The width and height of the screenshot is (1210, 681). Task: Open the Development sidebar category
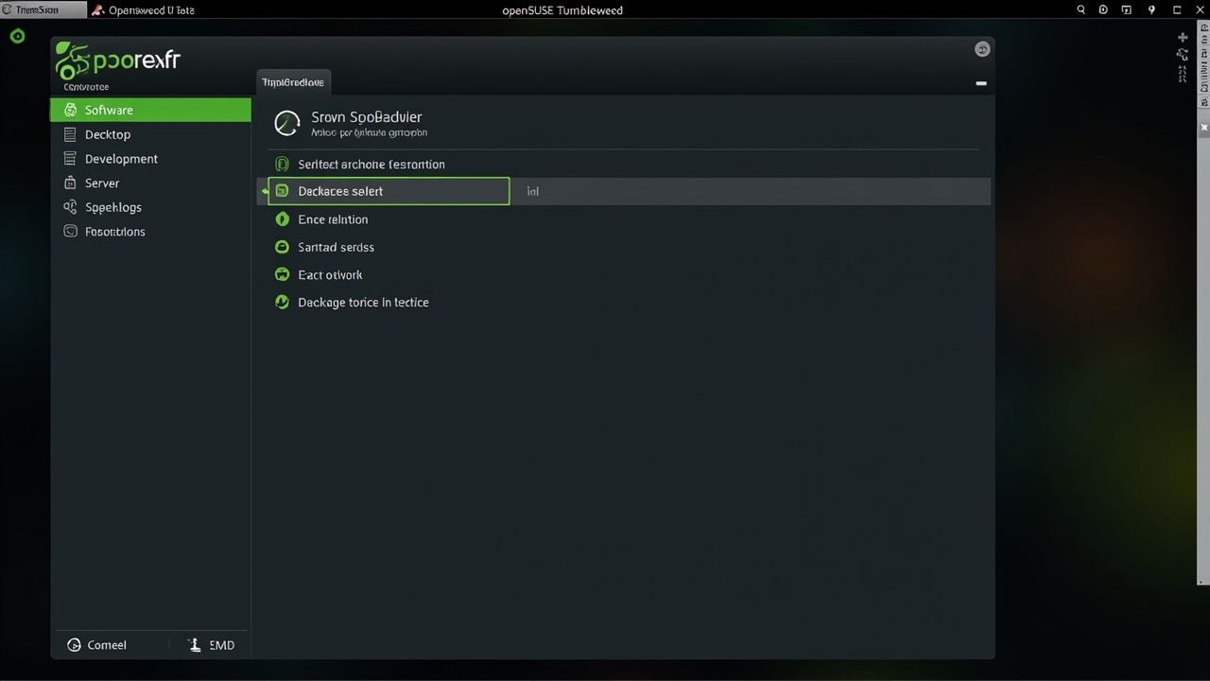click(150, 159)
